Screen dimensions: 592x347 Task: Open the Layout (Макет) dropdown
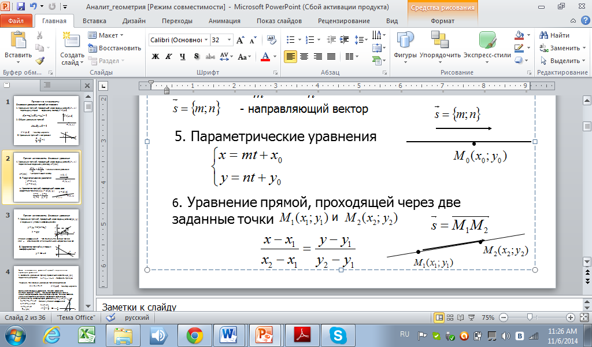point(108,35)
